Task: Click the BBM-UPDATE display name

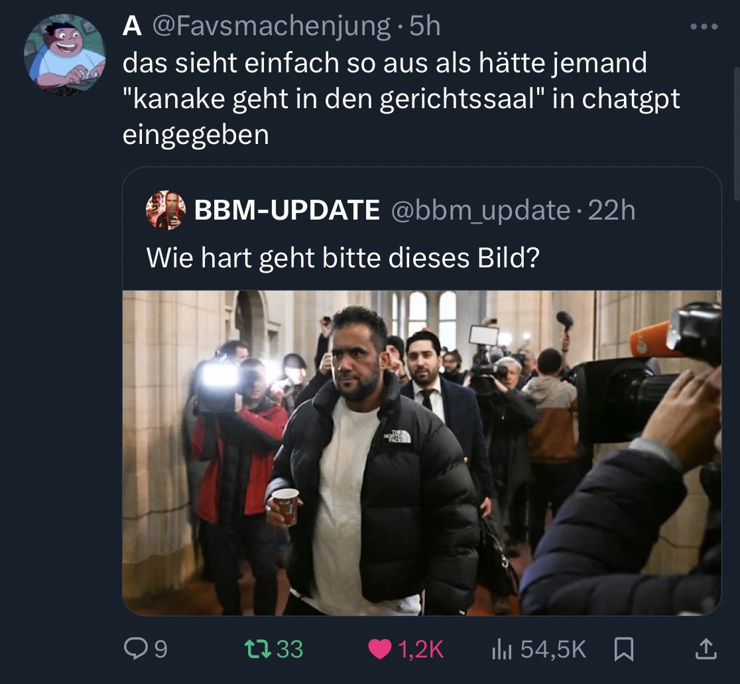Action: point(287,210)
